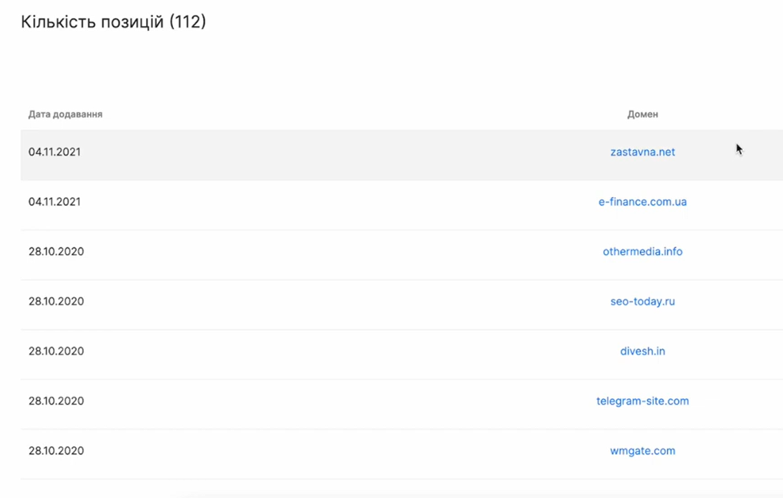Sort by the 'Дата додавання' column header

tap(65, 114)
